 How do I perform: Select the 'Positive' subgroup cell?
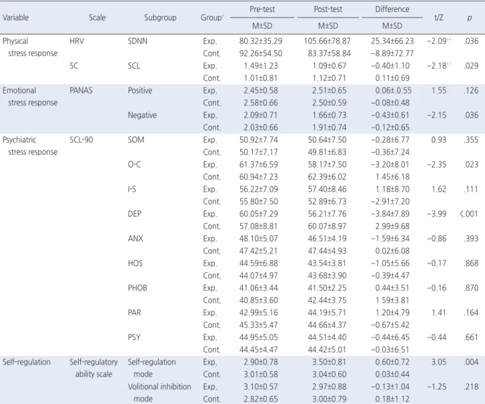[x=140, y=91]
